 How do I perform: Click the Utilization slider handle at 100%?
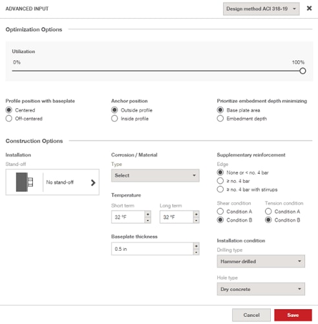[302, 71]
